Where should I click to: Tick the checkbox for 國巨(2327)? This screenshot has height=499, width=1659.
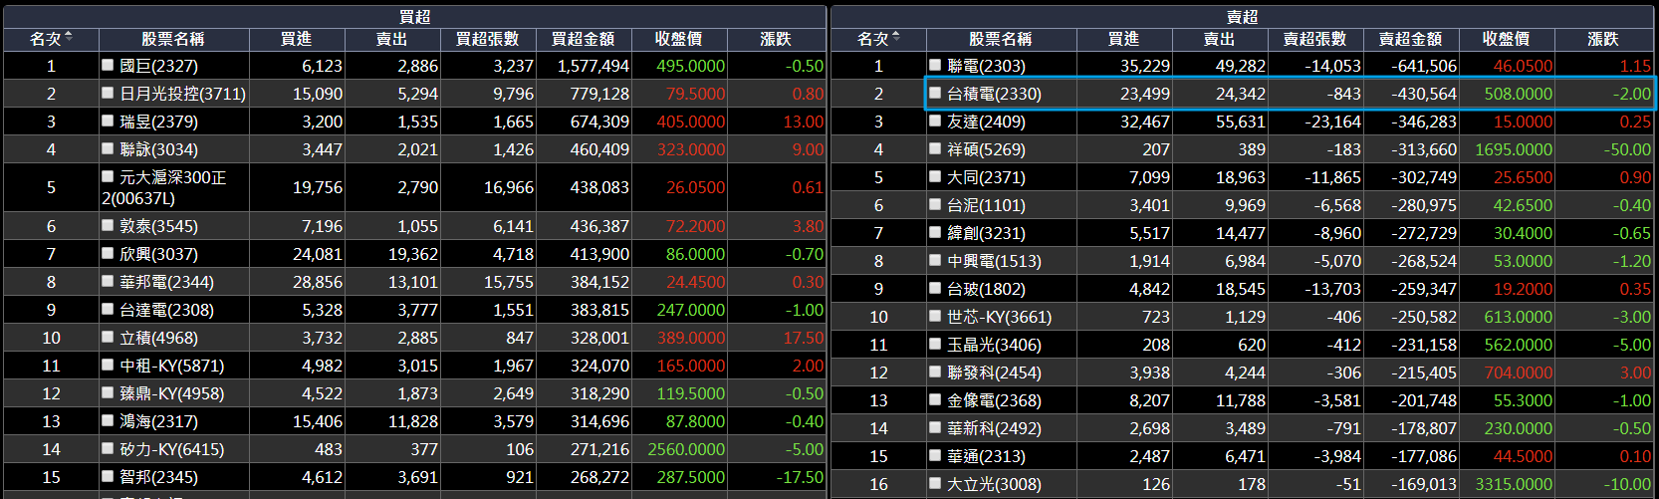click(x=108, y=65)
